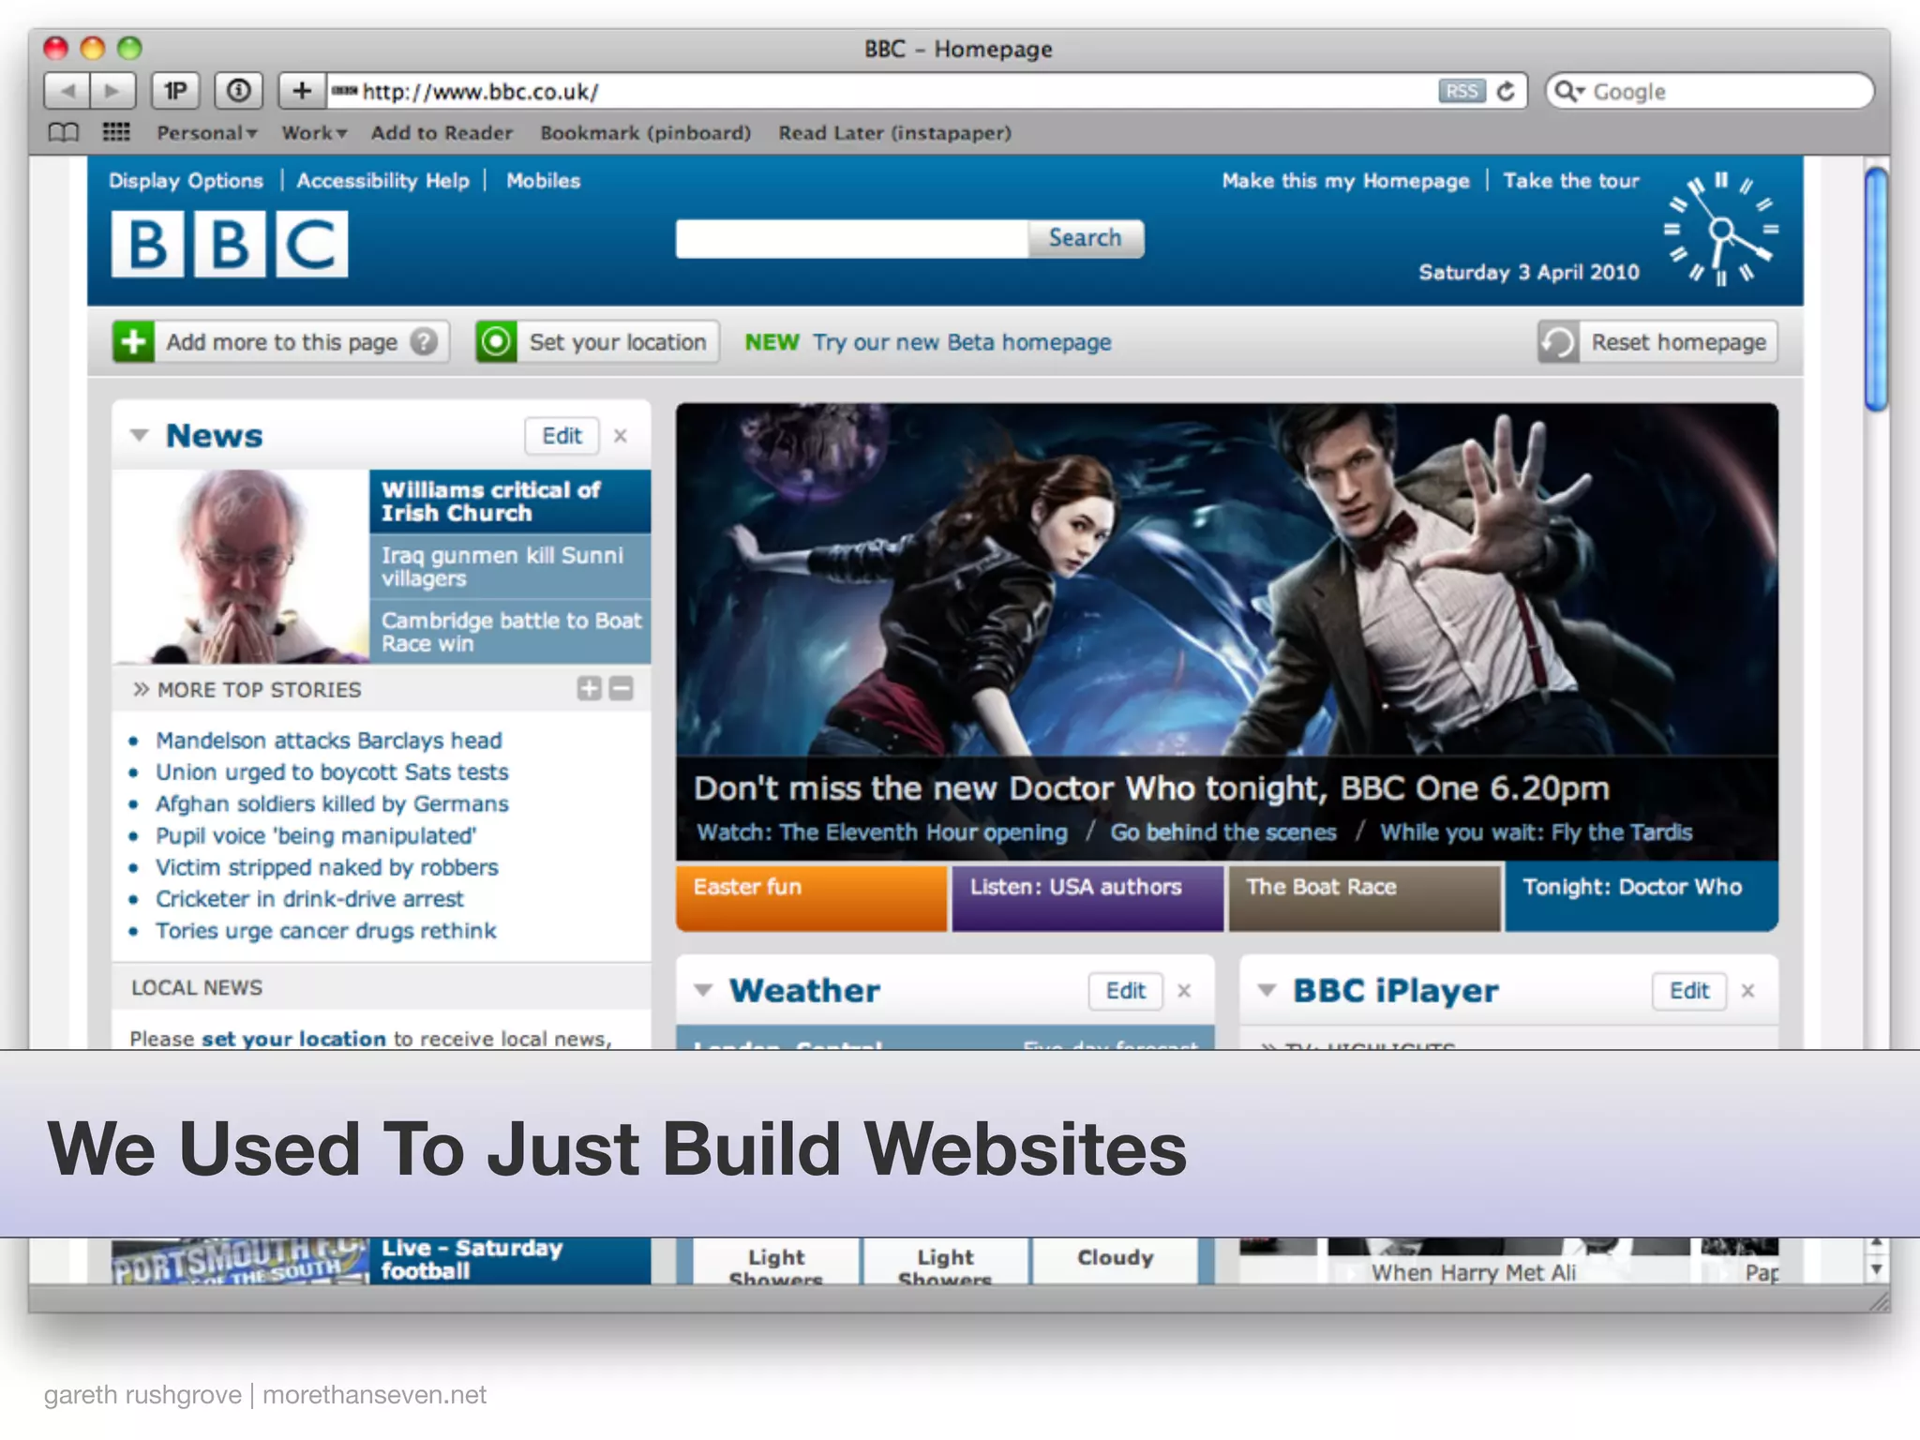This screenshot has height=1440, width=1920.
Task: Show more top stories with plus icon
Action: [x=589, y=689]
